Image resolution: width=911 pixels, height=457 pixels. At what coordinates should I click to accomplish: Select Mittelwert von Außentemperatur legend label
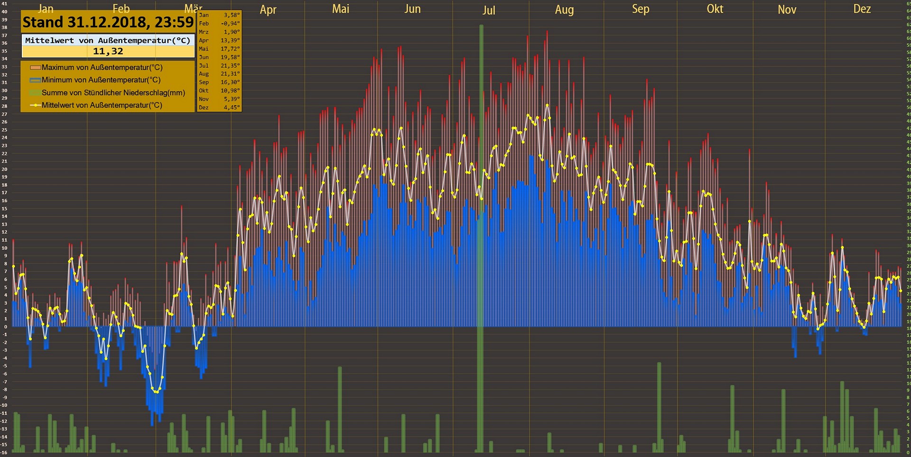tap(102, 105)
